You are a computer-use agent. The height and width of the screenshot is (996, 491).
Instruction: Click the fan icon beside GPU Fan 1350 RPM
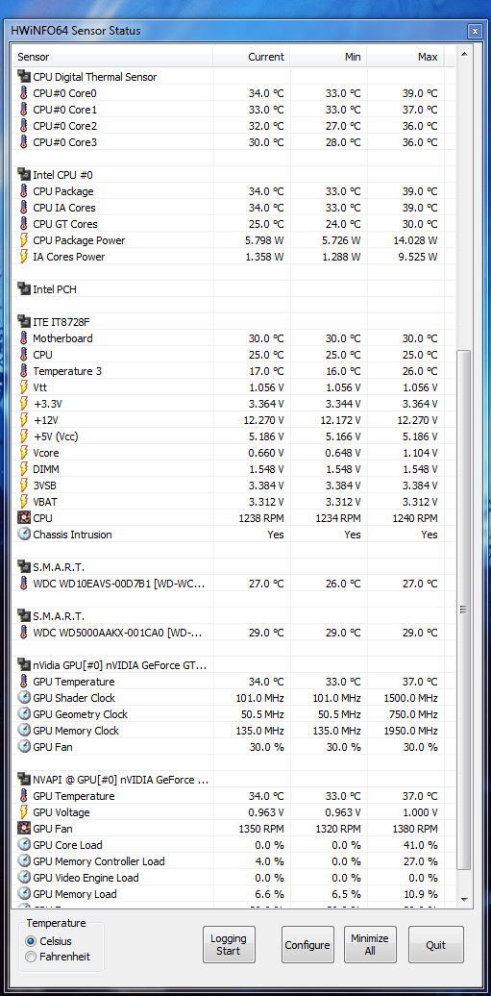pos(24,829)
